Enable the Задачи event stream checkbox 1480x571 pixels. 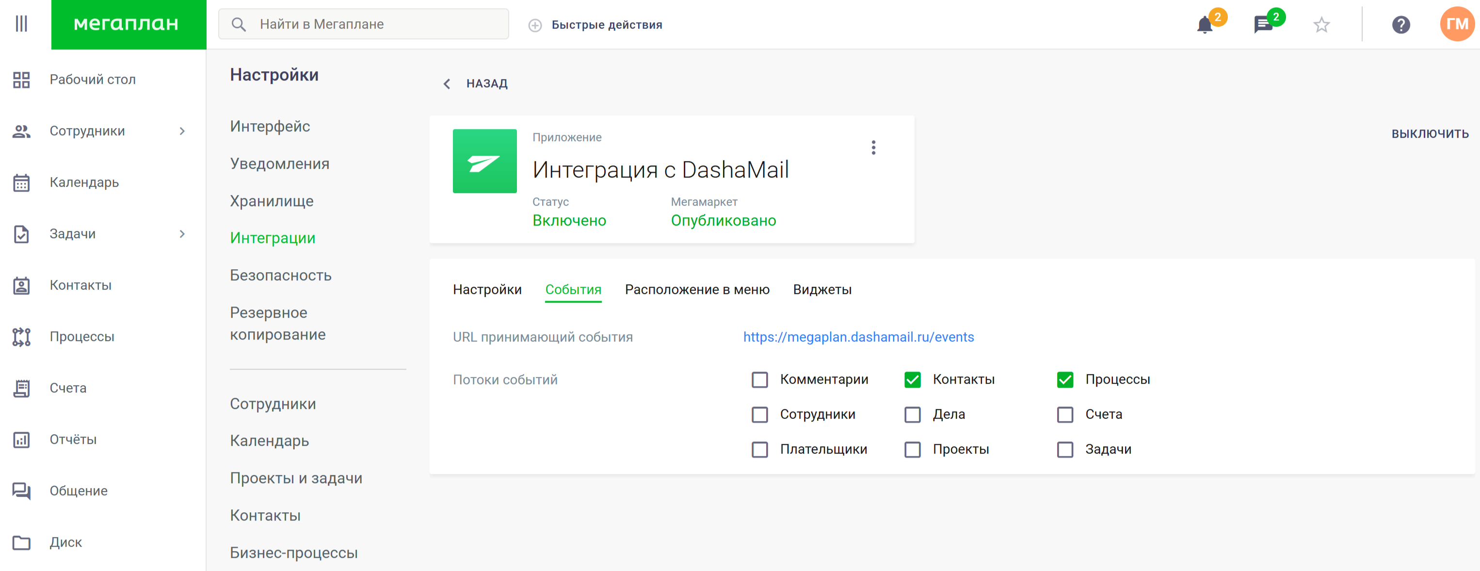[x=1064, y=450]
